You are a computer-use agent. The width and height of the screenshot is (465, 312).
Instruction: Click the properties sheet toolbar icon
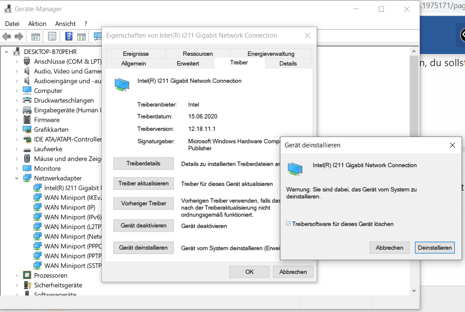point(52,37)
